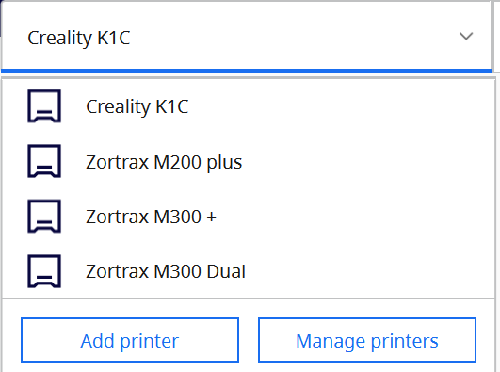Open the Add printer dialog
The height and width of the screenshot is (372, 500).
[130, 340]
